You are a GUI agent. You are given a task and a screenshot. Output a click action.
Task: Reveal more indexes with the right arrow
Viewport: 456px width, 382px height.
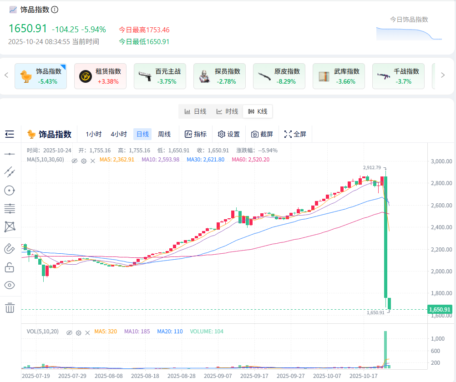point(442,75)
